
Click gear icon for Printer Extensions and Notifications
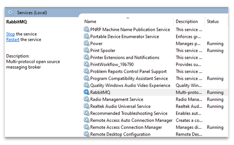pos(87,57)
